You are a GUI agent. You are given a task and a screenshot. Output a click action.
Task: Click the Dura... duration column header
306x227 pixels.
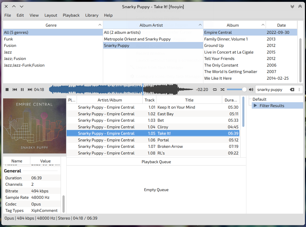pos(231,100)
